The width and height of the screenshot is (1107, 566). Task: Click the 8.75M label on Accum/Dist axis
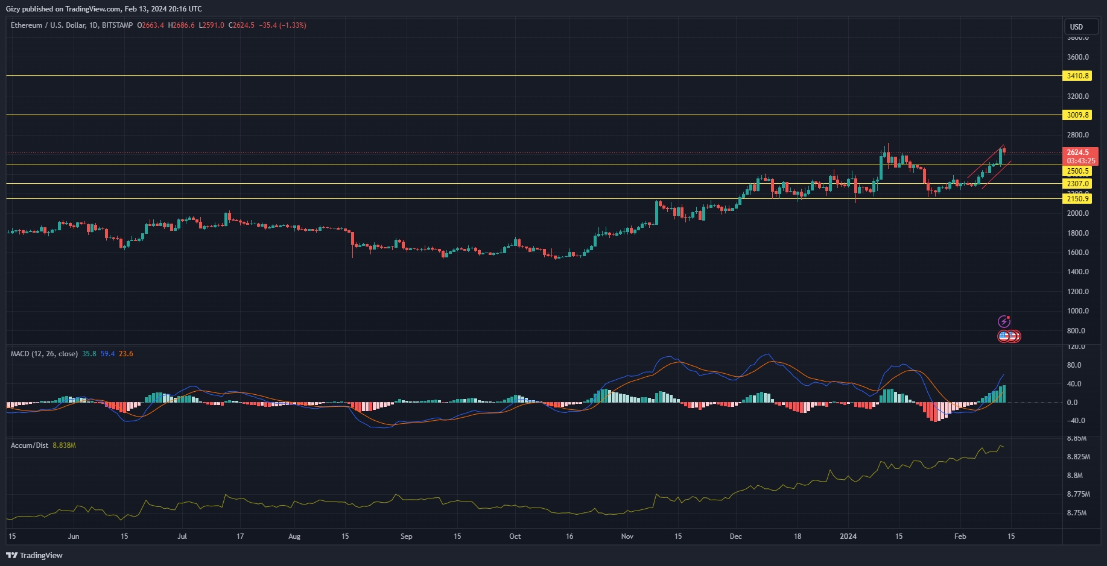click(1076, 513)
